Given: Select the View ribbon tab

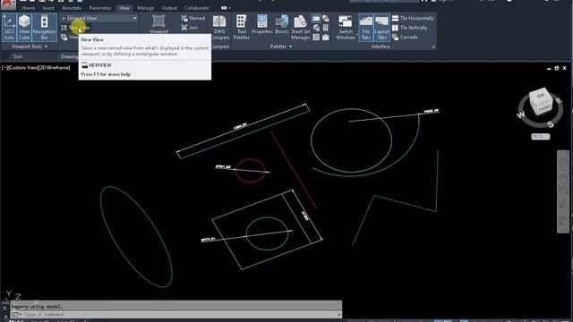Looking at the screenshot, I should pos(124,8).
